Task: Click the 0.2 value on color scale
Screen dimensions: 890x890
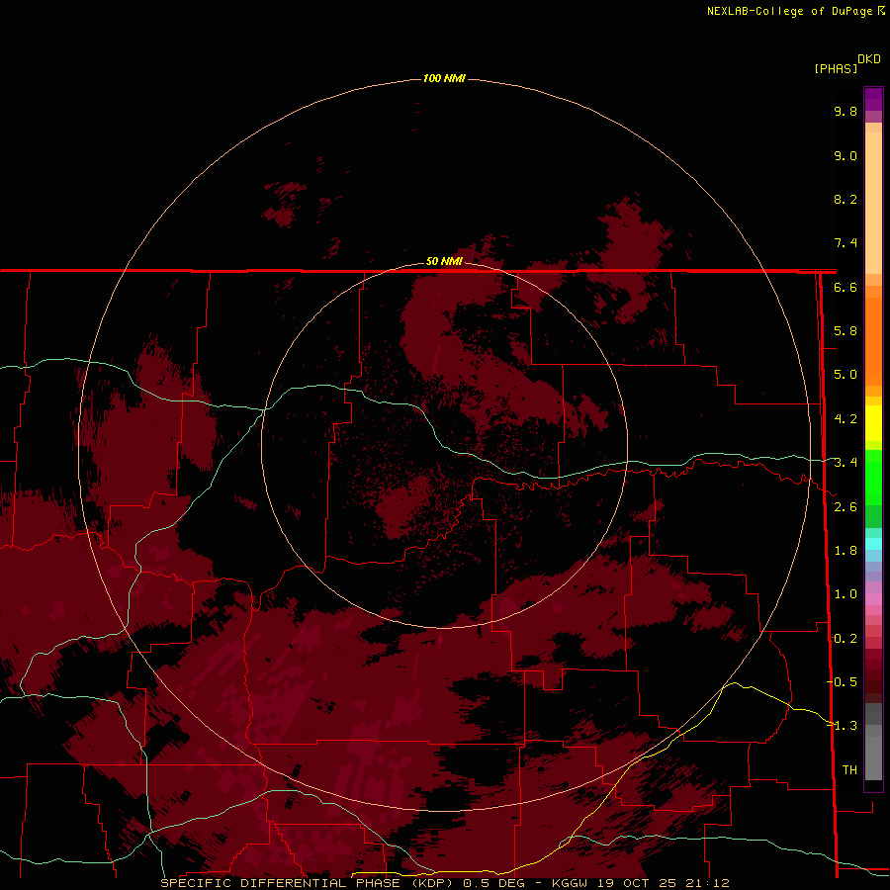Action: (x=845, y=639)
